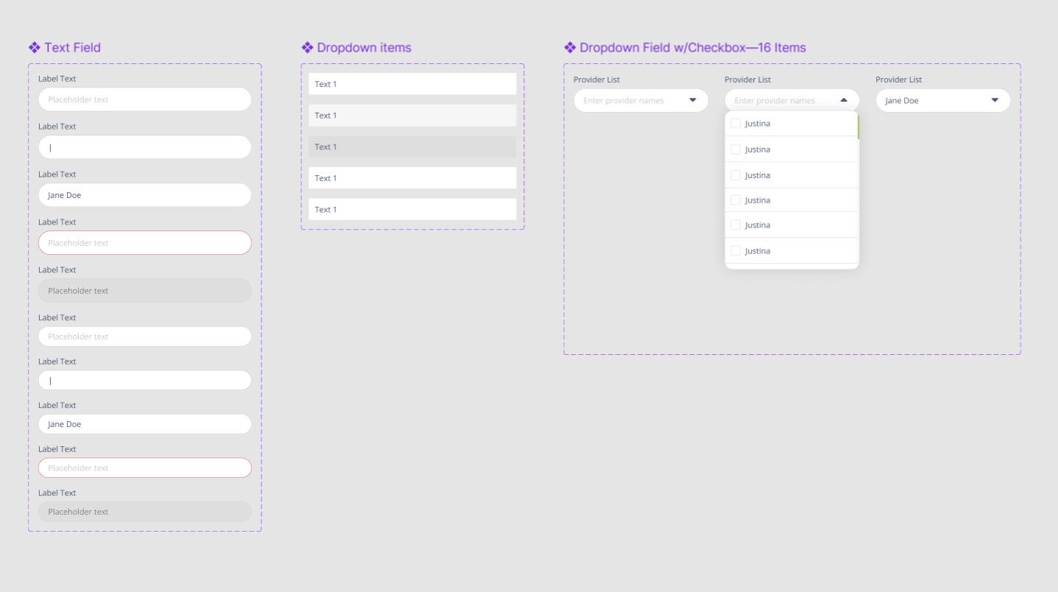
Task: Click the green scrollbar in the Justina dropdown
Action: tap(856, 127)
